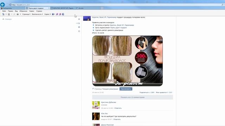This screenshot has height=126, width=225.
Task: Click the up-arrow icon next to Наверх
Action: [x=3, y=19]
